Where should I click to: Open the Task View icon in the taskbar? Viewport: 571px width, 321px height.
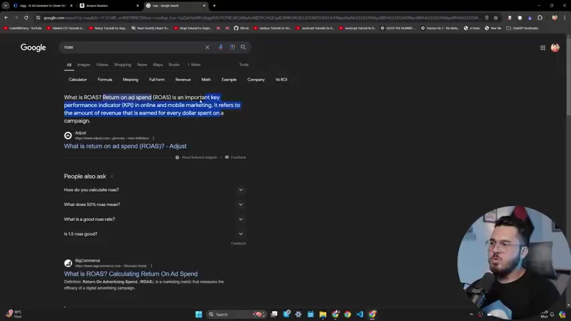point(274,314)
